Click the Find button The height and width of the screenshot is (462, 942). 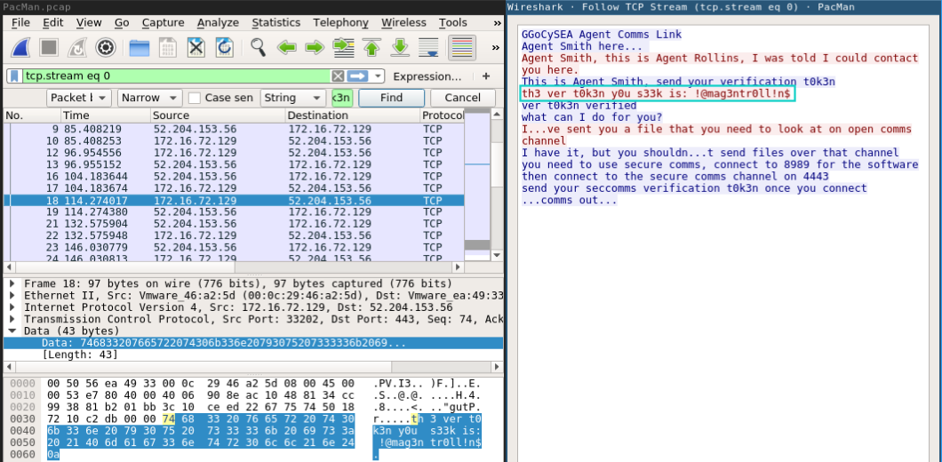(x=392, y=98)
